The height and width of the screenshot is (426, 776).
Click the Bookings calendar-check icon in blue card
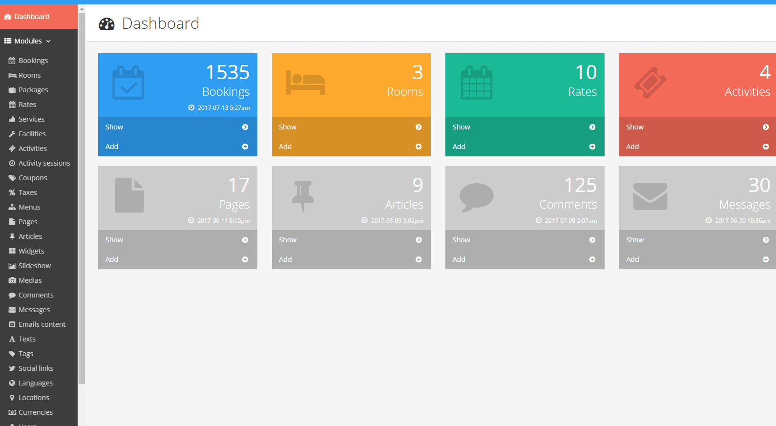(x=128, y=83)
